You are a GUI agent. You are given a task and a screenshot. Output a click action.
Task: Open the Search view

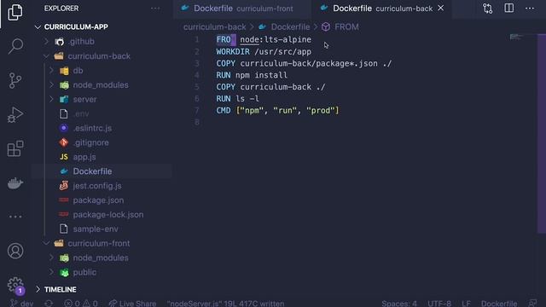pos(15,46)
